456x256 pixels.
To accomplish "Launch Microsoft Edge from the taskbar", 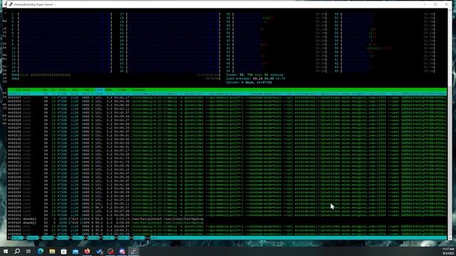I will 41,251.
